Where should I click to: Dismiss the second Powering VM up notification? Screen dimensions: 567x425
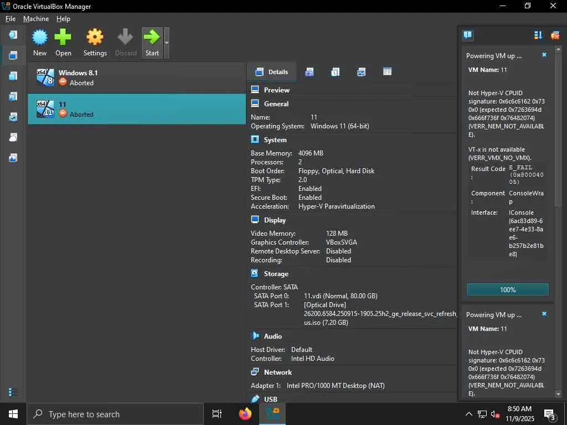coord(544,314)
